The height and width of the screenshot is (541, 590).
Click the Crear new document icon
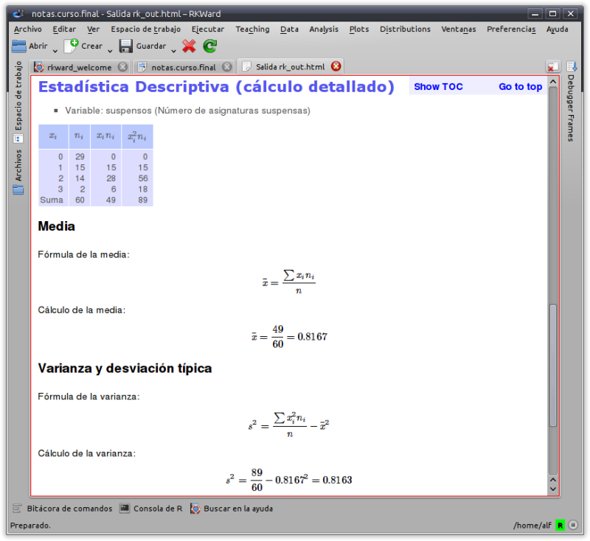71,46
